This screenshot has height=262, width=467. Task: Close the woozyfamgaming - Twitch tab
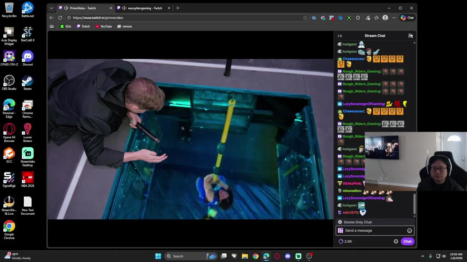169,8
